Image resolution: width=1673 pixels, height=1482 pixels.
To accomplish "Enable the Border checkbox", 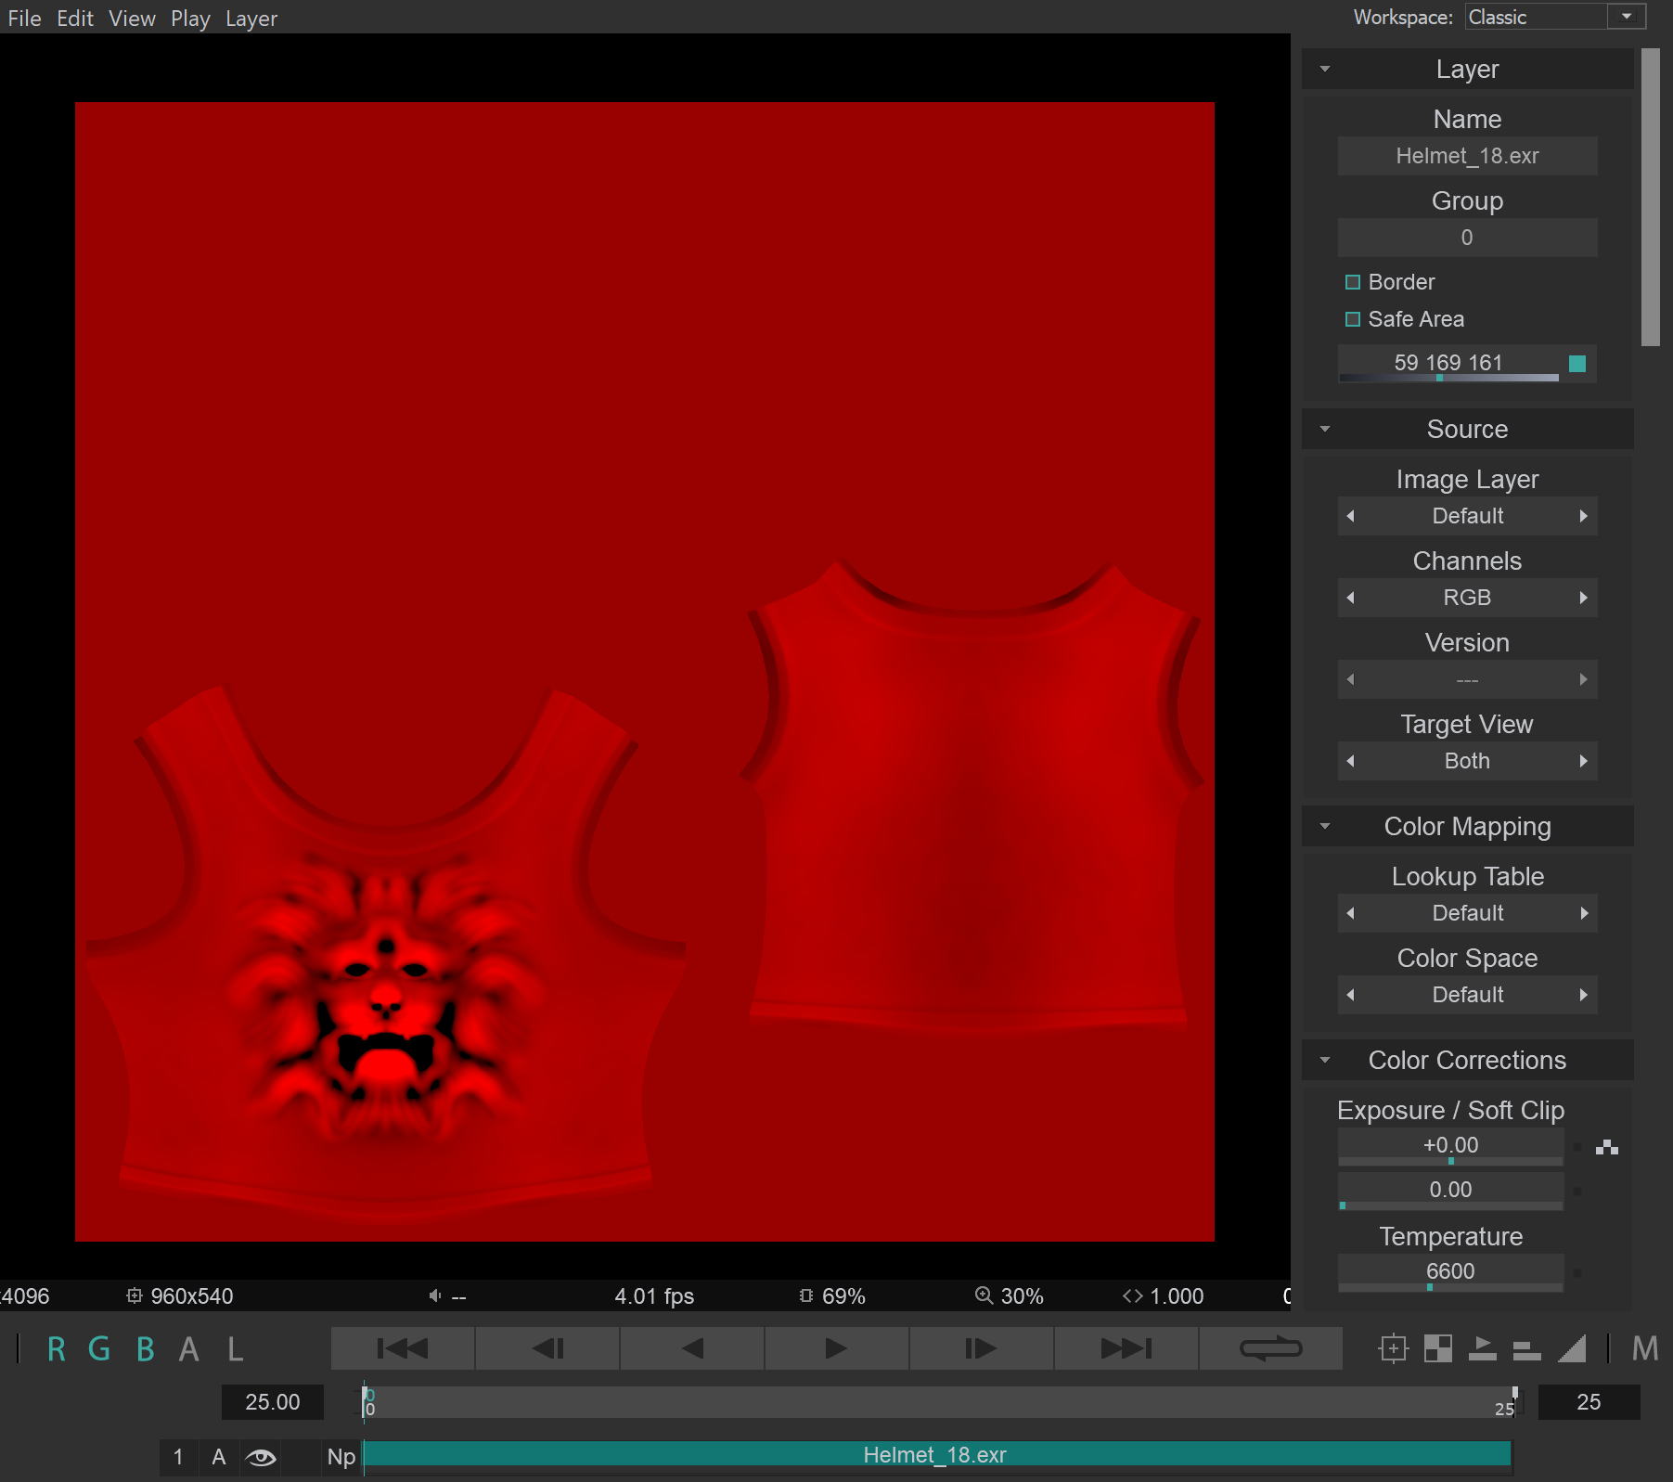I will (x=1352, y=282).
